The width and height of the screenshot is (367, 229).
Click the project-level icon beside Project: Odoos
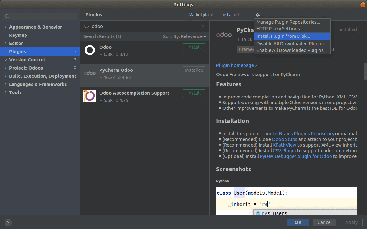[75, 68]
